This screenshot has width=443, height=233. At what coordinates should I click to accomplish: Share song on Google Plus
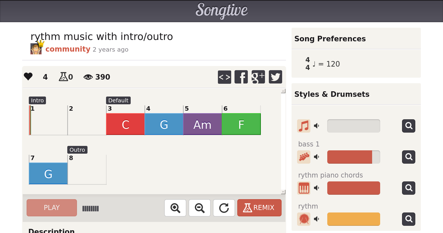pyautogui.click(x=258, y=77)
